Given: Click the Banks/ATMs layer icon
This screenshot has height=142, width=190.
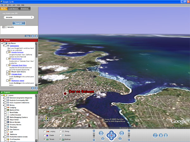Looking at the screenshot, I should point(8,110).
